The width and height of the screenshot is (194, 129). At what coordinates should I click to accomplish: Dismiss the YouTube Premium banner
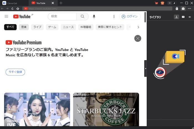tap(138, 38)
